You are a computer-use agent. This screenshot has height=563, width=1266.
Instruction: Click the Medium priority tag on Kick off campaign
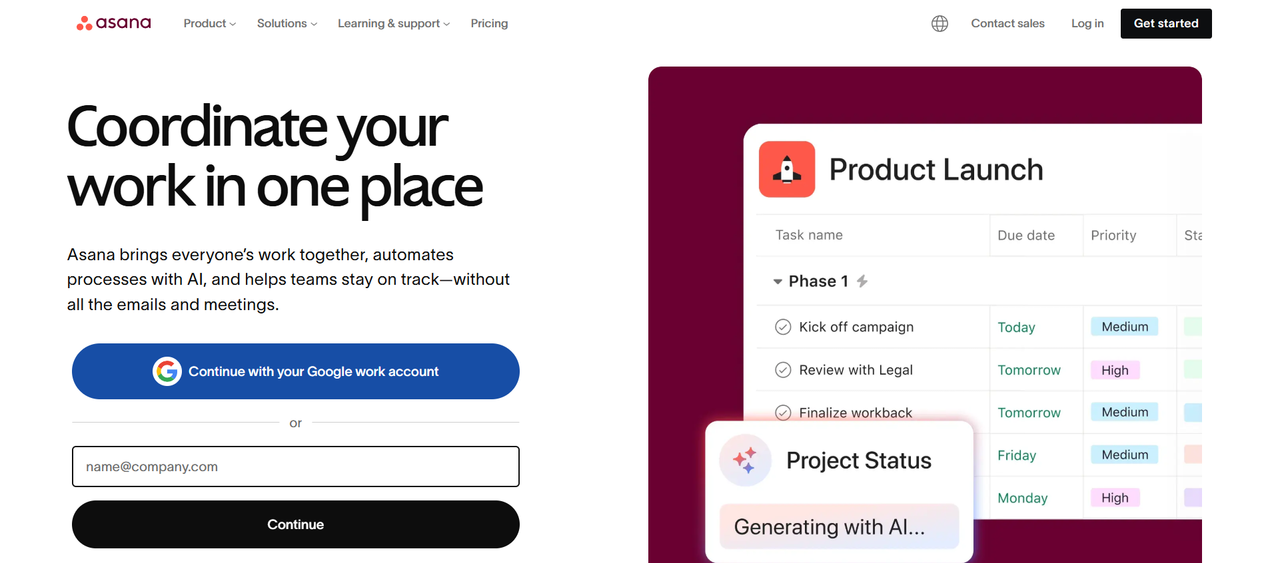[x=1124, y=327]
